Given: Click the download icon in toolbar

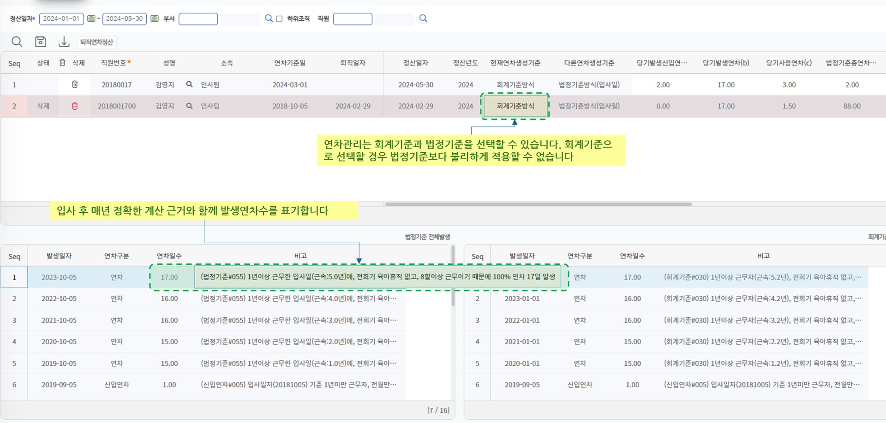Looking at the screenshot, I should (64, 42).
